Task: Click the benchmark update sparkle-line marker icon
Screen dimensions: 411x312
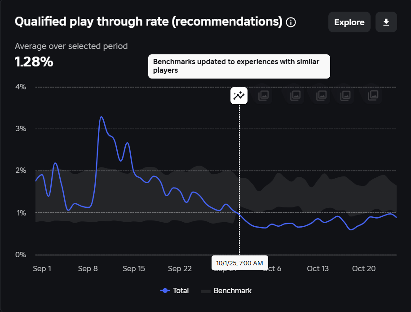Action: (239, 96)
